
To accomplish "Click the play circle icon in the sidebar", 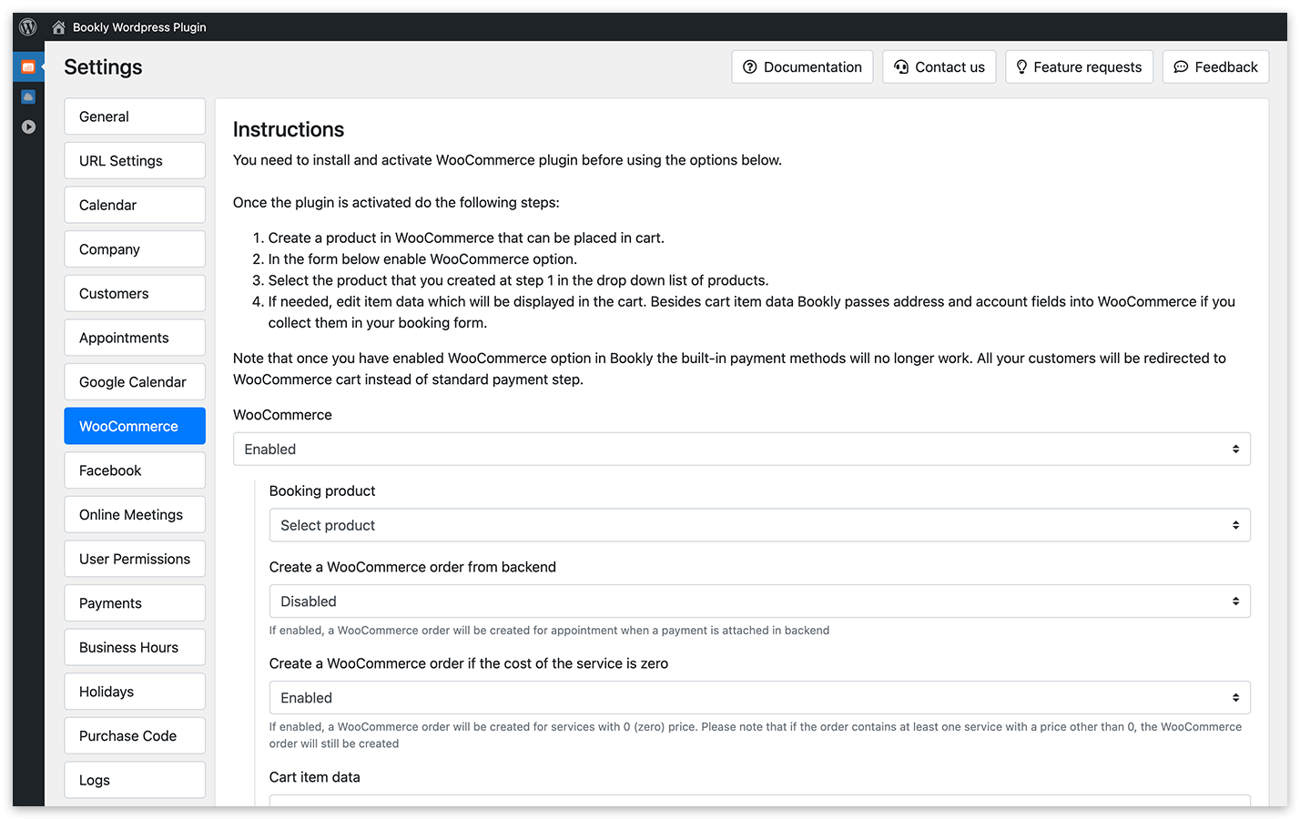I will [x=28, y=126].
